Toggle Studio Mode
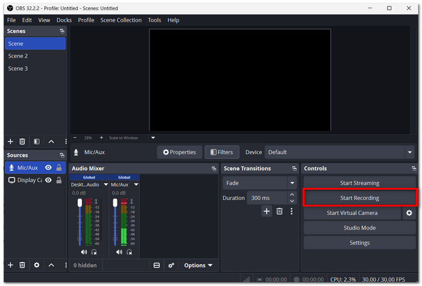 click(359, 228)
